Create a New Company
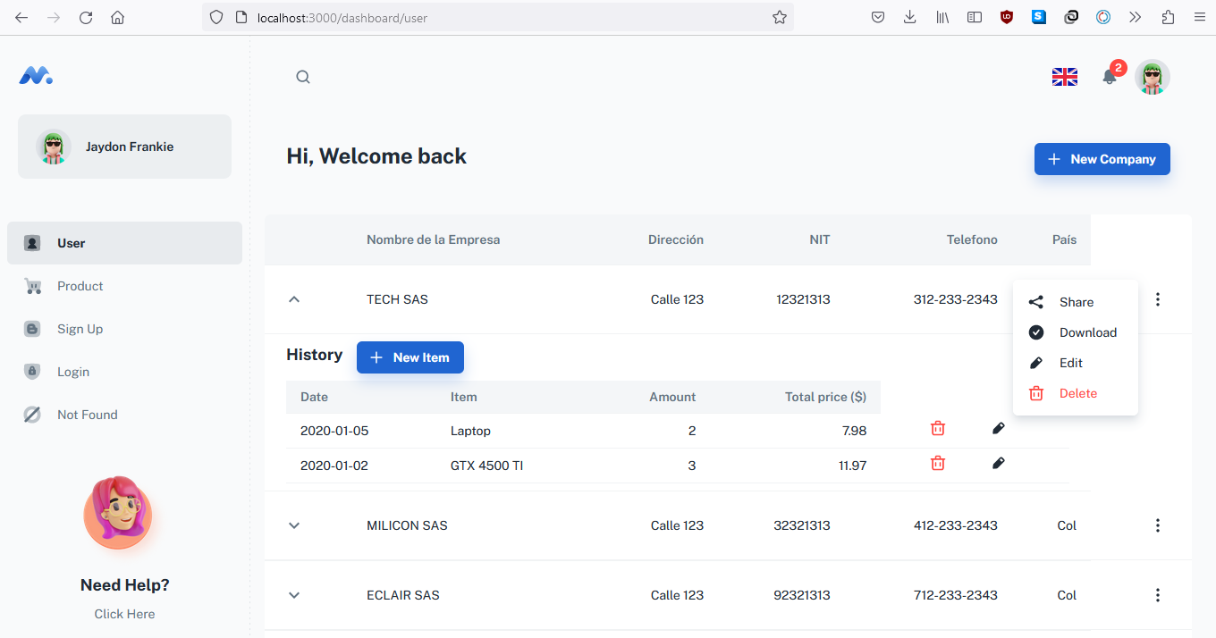This screenshot has height=638, width=1216. (1102, 159)
